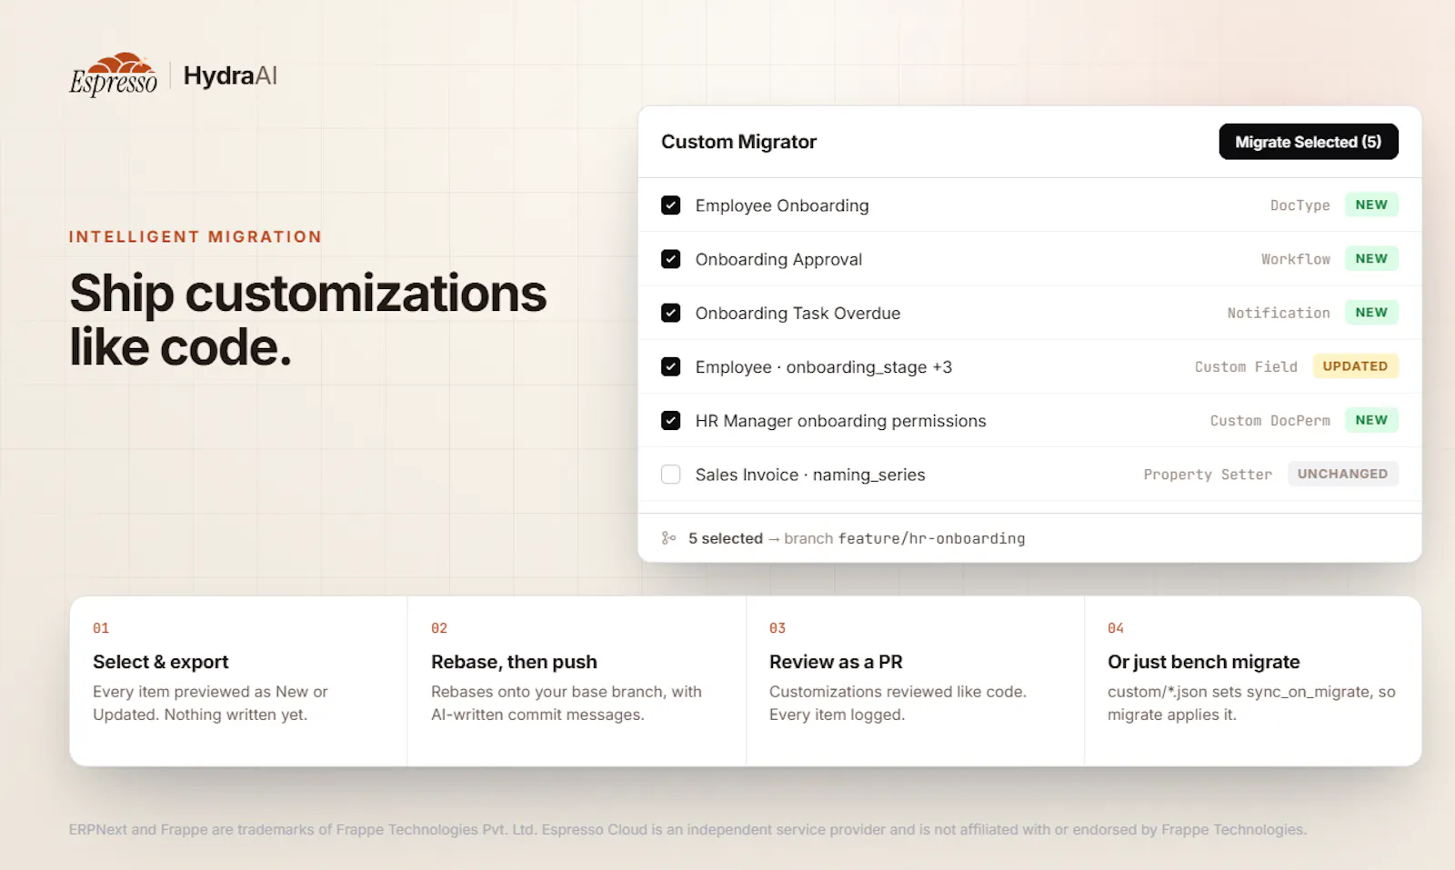The width and height of the screenshot is (1455, 870).
Task: Click the HydraAI brand name
Action: (x=230, y=75)
